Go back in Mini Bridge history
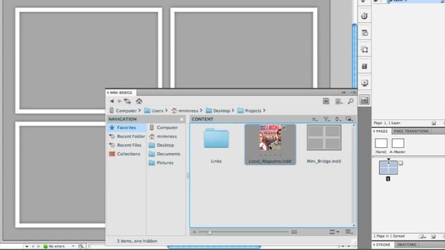The image size is (445, 250). coord(112,101)
